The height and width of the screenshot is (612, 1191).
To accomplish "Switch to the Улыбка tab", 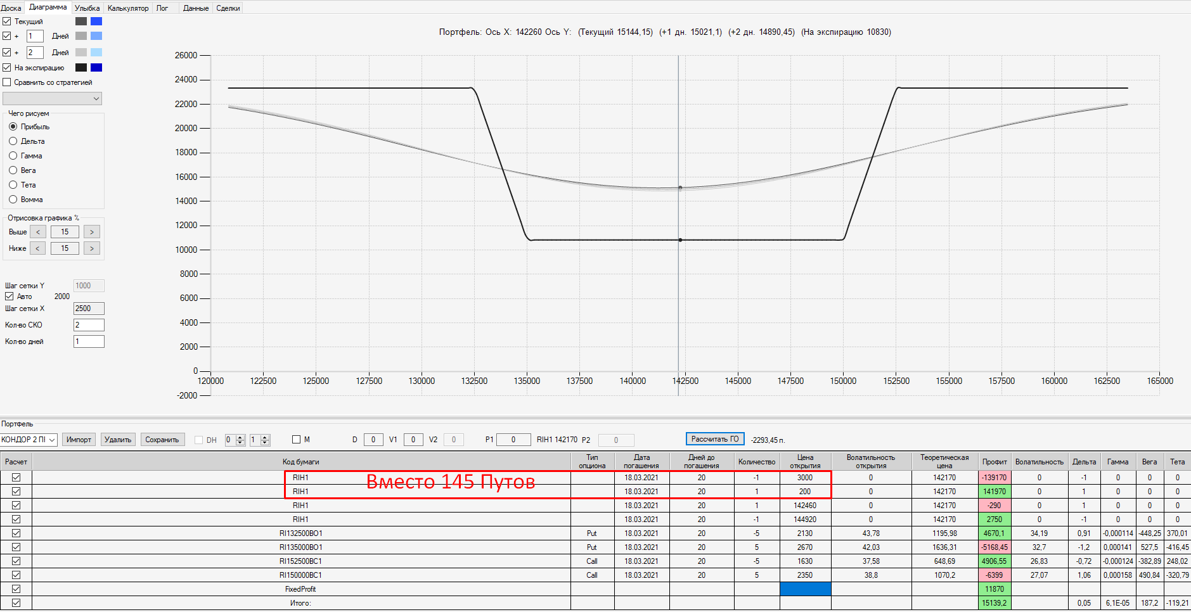I will coord(87,8).
